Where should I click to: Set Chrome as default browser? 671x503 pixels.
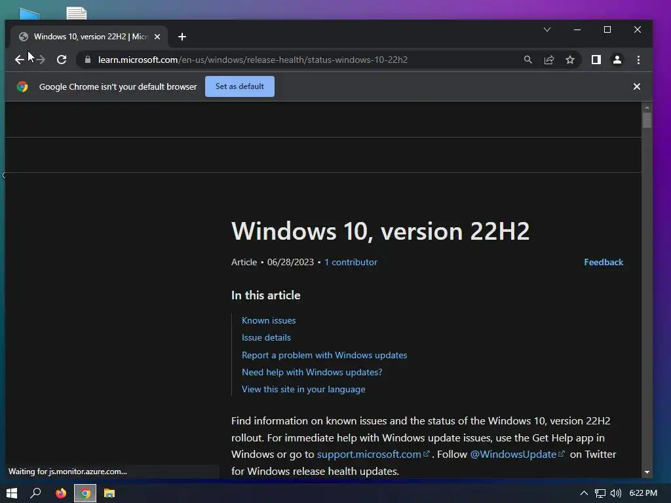[x=240, y=86]
